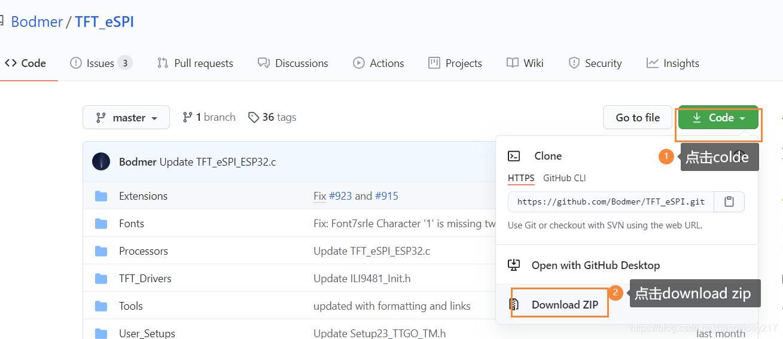783x339 pixels.
Task: Click the Issues circle icon
Action: (76, 63)
